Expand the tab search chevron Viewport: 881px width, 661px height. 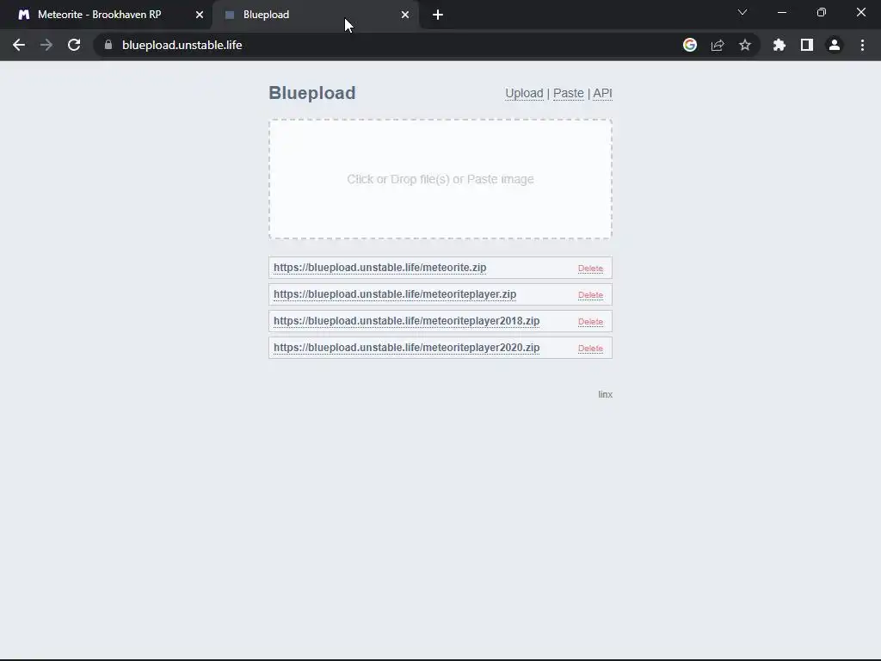click(x=742, y=12)
